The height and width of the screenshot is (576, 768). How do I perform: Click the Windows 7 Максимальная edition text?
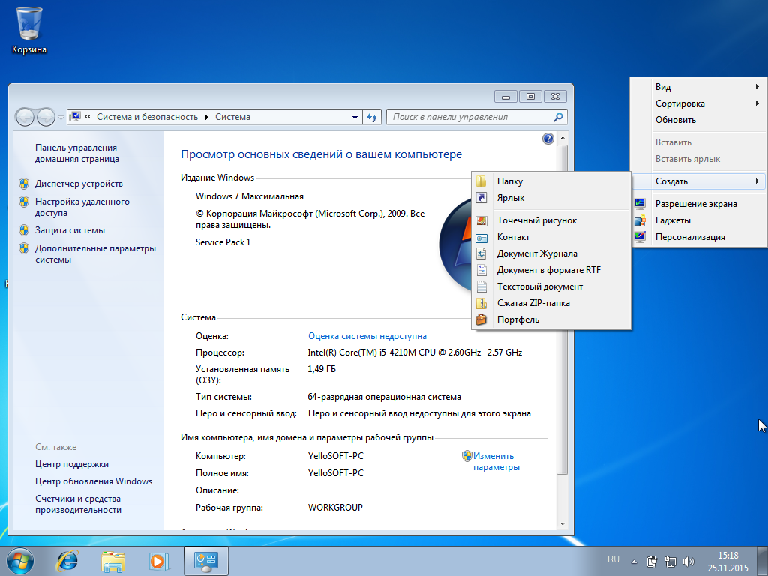click(x=250, y=196)
